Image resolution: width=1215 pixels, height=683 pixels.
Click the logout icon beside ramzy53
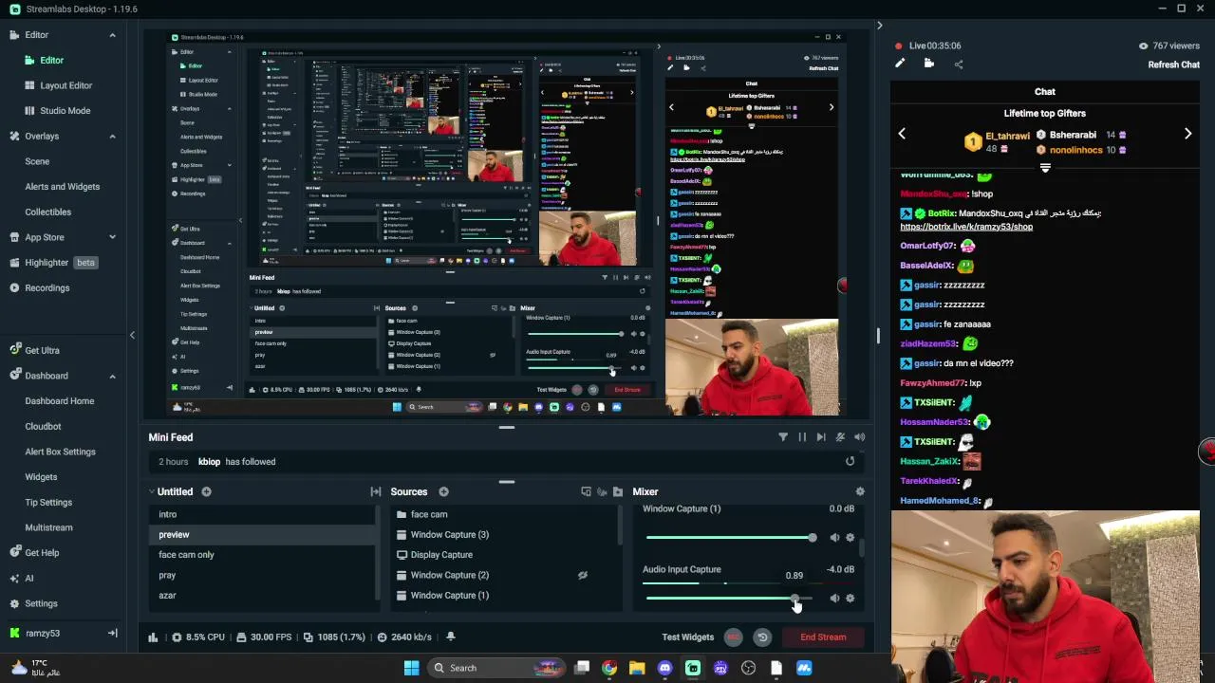tap(112, 633)
